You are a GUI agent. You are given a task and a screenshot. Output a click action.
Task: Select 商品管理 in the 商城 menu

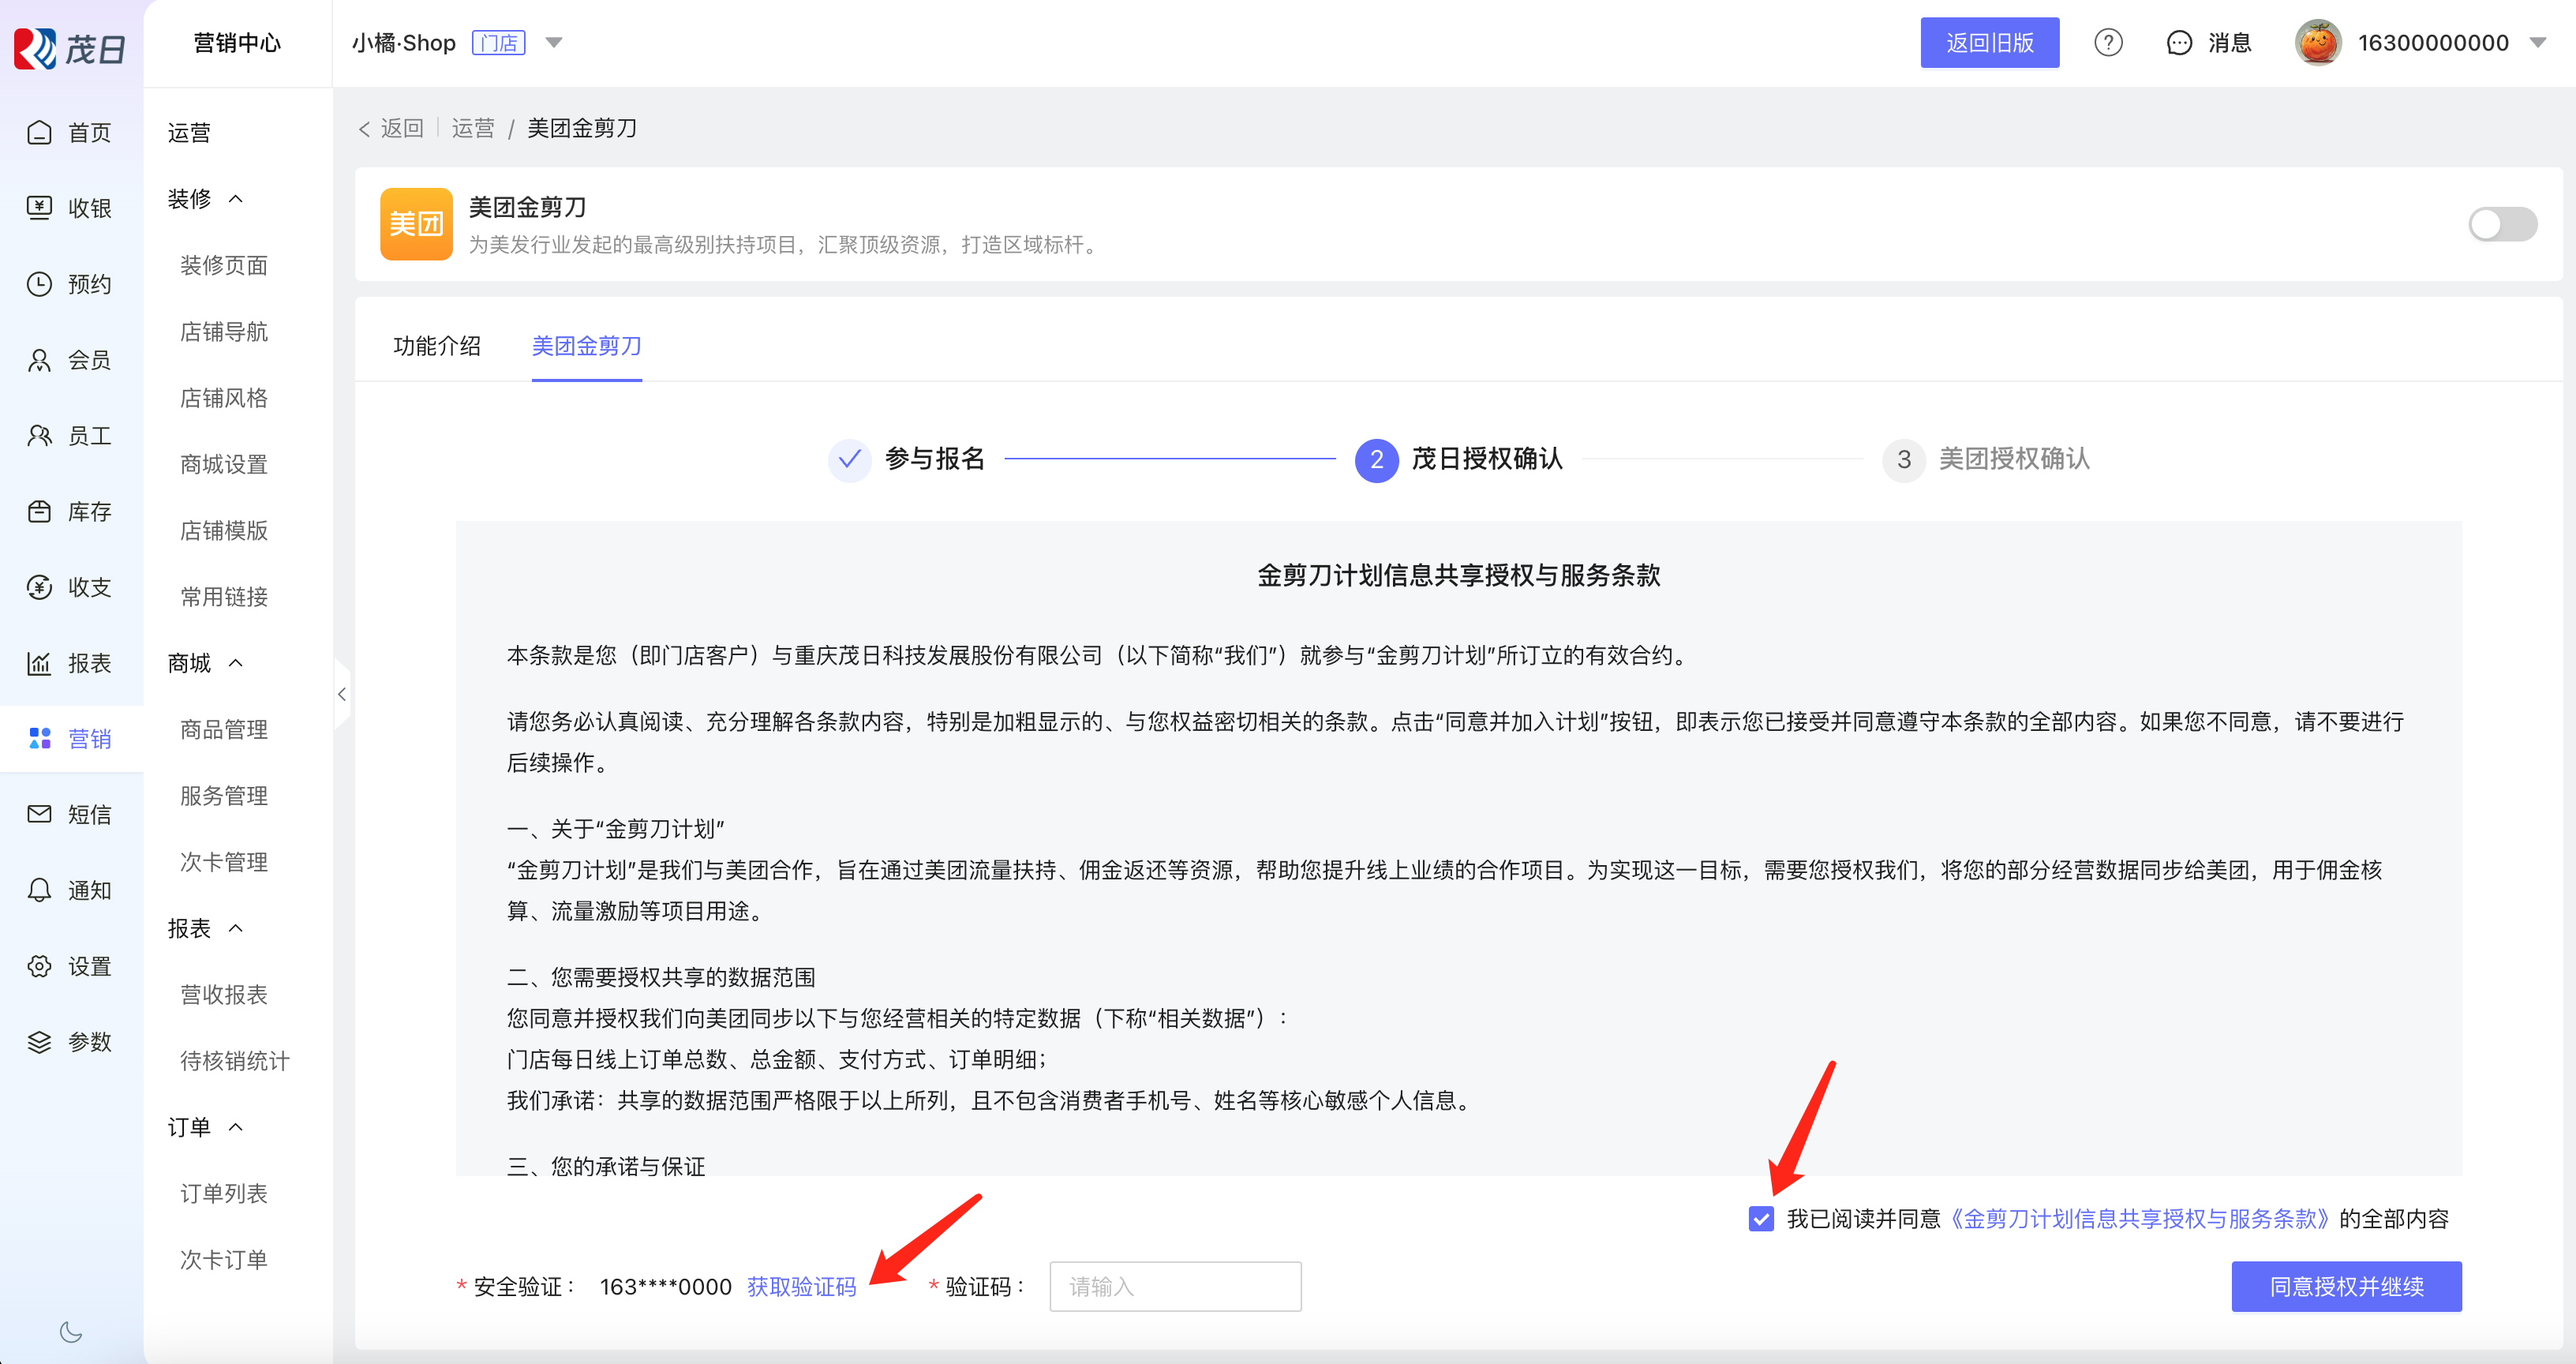tap(224, 729)
